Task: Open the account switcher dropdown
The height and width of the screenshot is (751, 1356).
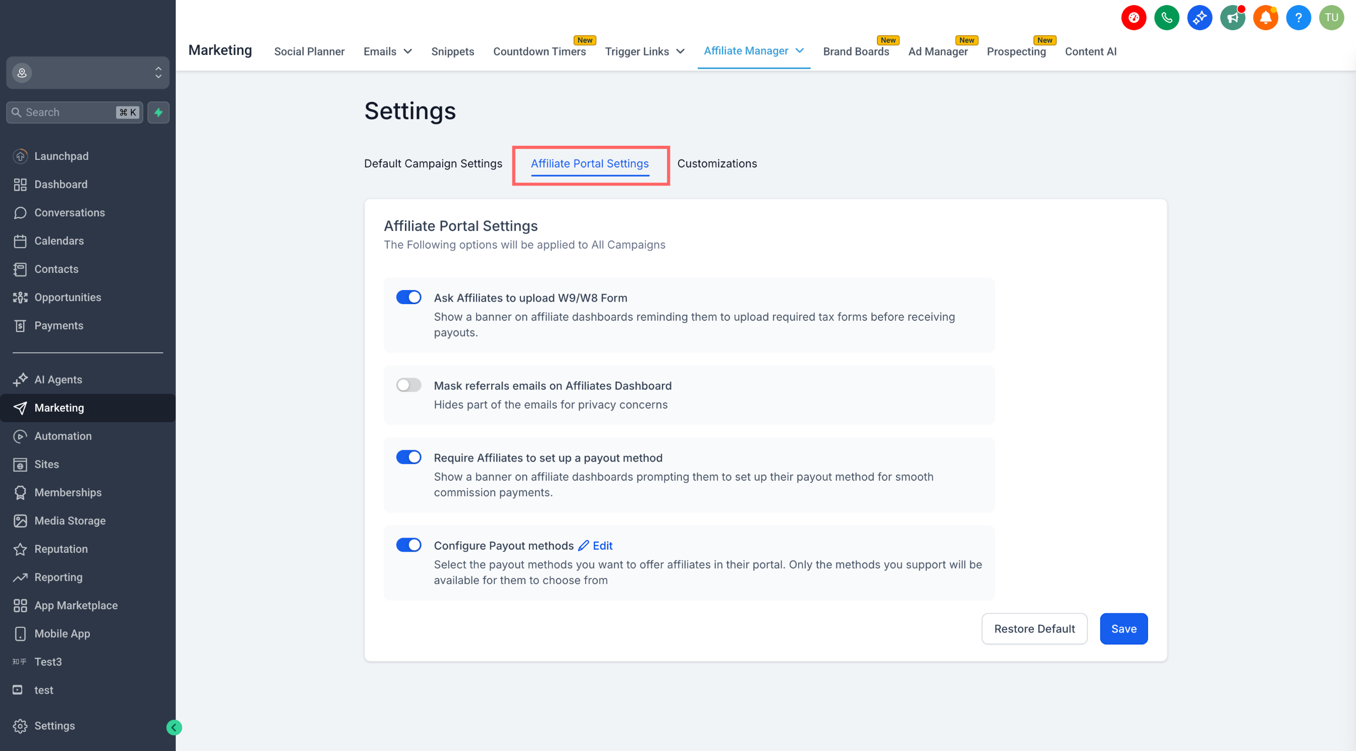Action: pos(87,73)
